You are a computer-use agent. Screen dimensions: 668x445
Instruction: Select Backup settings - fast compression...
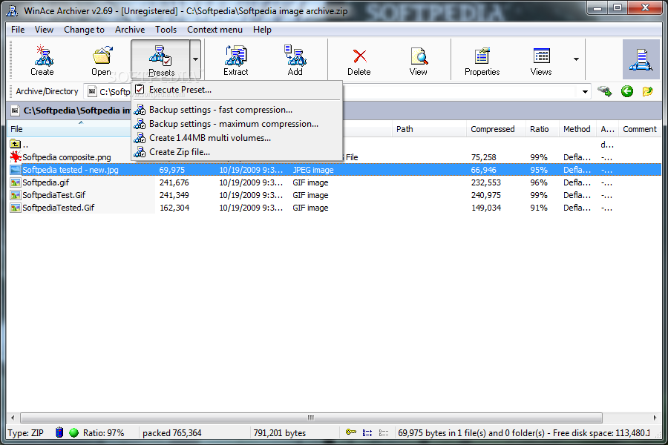tap(237, 110)
